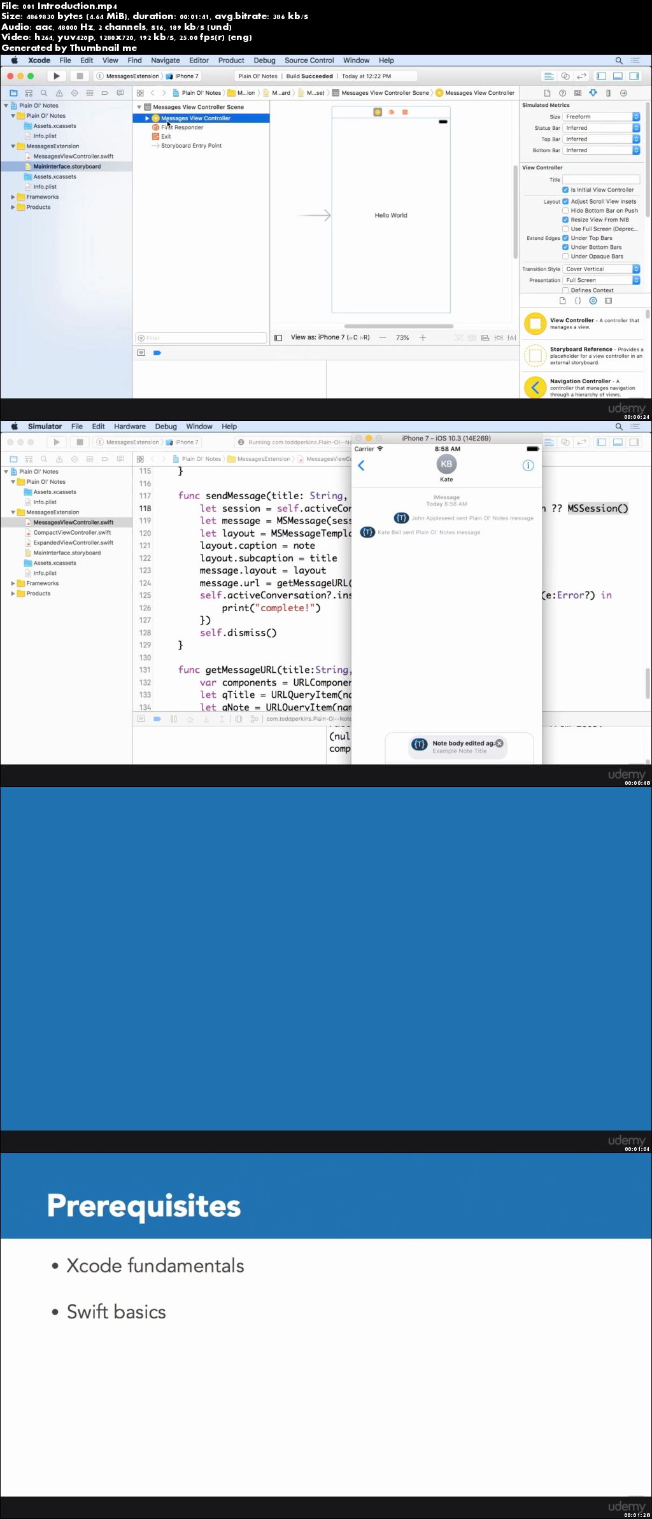Toggle 'Under Top Bars' checkbox
652x1519 pixels.
(565, 238)
